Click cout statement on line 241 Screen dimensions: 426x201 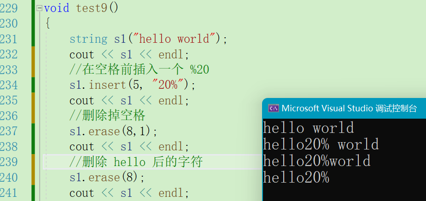[129, 193]
